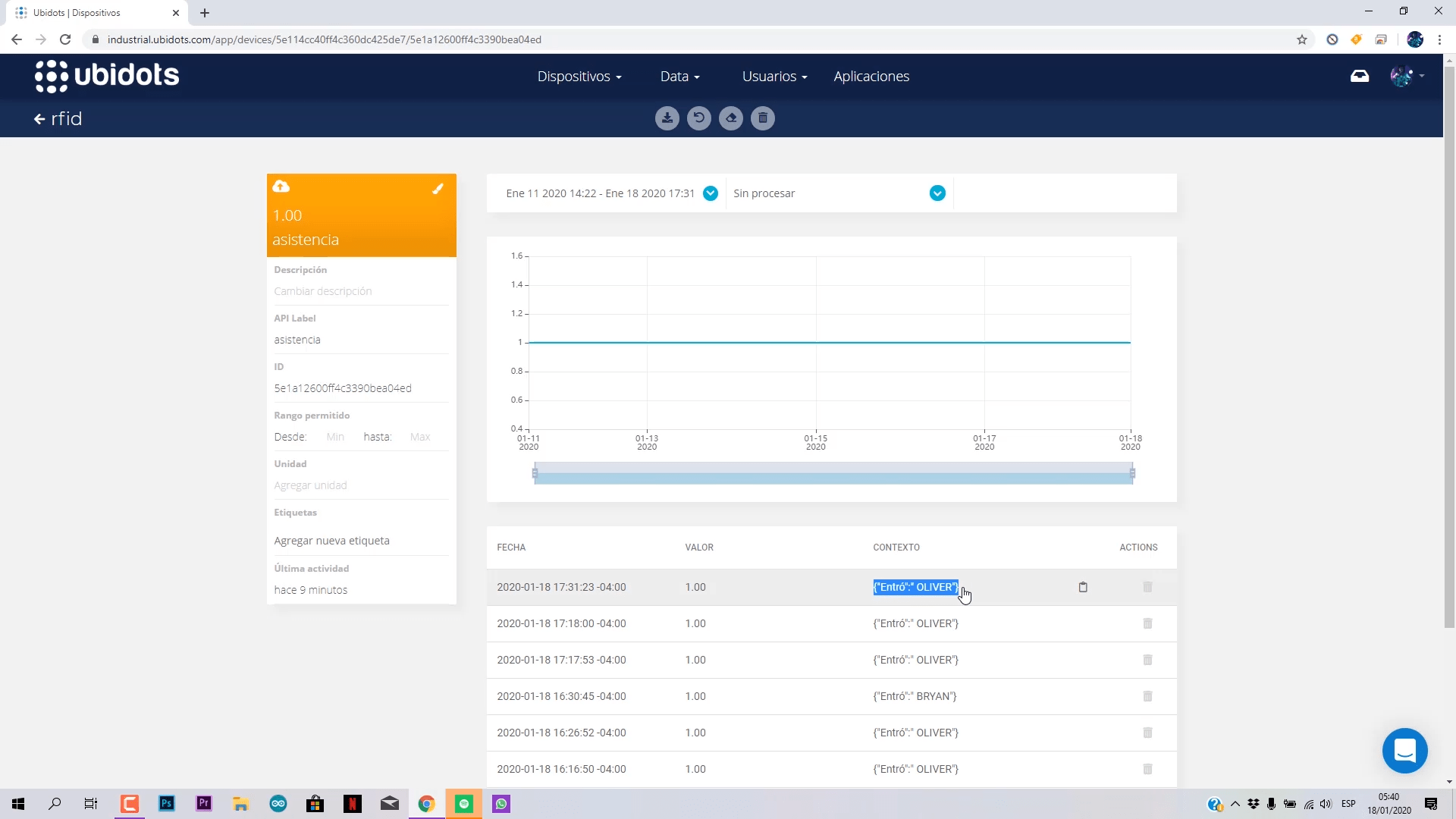
Task: Go back using the rfid arrow
Action: pos(39,119)
